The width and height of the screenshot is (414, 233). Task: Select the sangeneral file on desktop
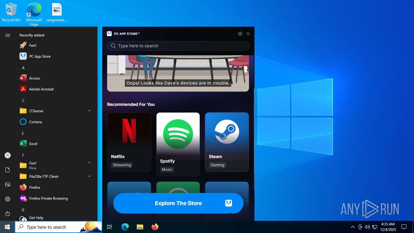coord(57,13)
